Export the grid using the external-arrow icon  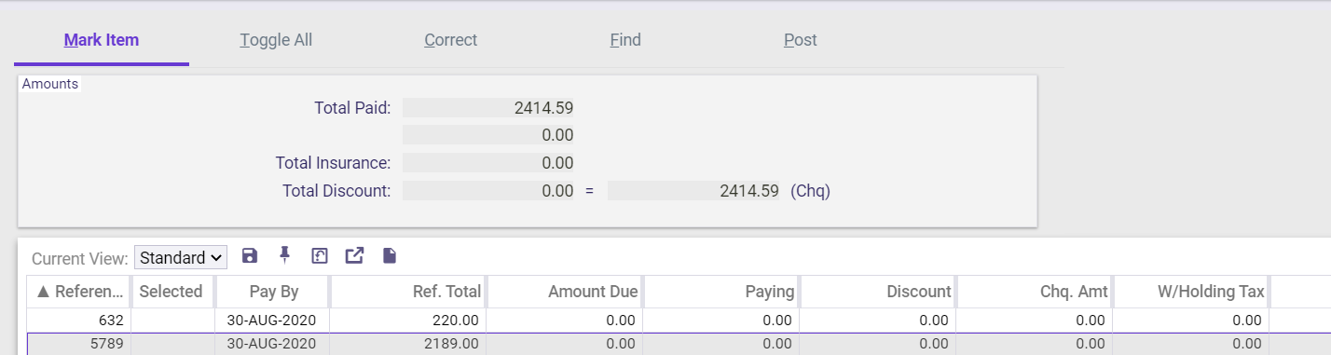click(354, 256)
